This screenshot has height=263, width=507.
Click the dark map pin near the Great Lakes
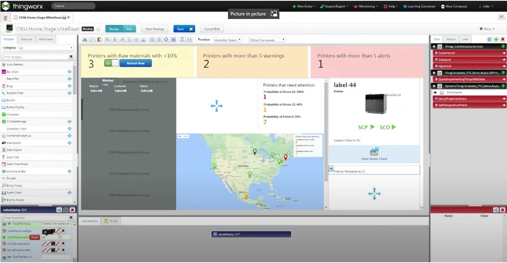255,151
